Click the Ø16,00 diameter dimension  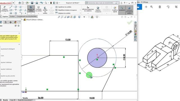129,33
